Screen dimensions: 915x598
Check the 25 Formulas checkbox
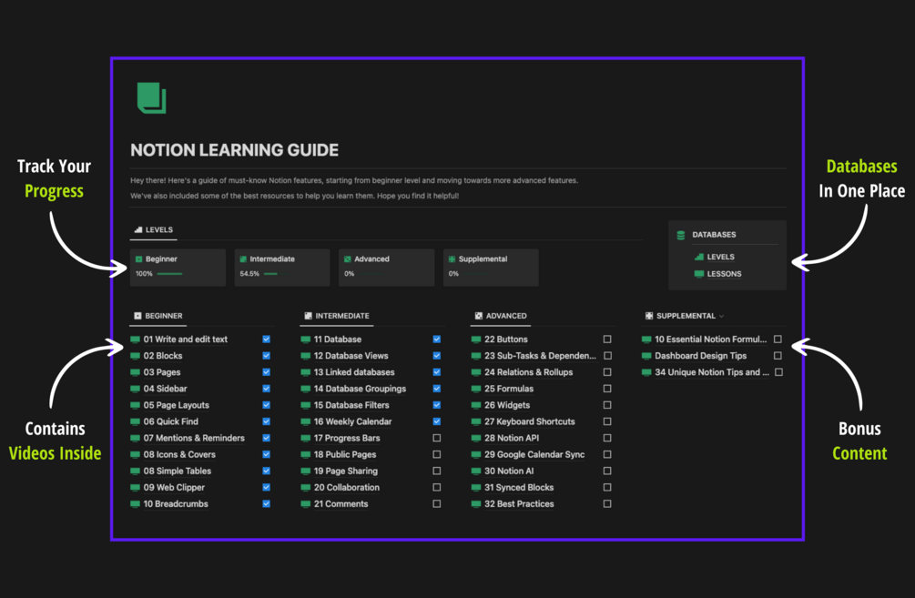click(607, 389)
